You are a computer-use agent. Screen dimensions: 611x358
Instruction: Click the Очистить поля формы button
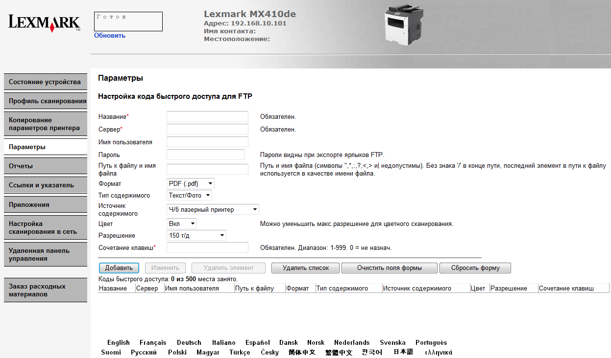[x=390, y=268]
